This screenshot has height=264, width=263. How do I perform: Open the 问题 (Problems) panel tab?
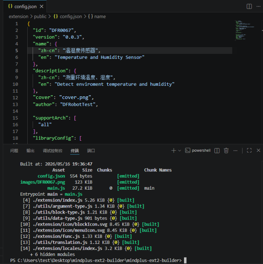click(14, 151)
